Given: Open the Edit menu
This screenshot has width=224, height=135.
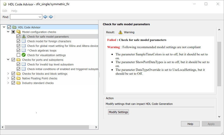Looking at the screenshot, I should 5,11.
